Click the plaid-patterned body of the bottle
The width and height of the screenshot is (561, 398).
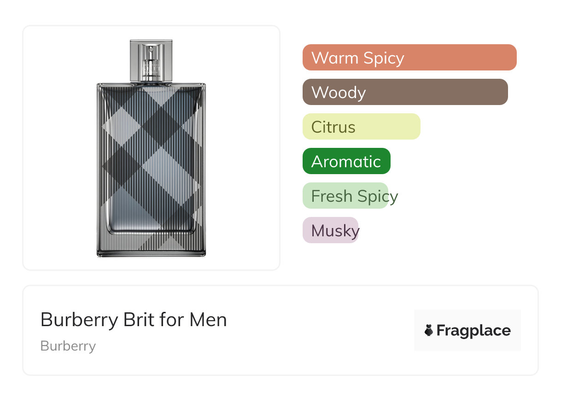(151, 157)
